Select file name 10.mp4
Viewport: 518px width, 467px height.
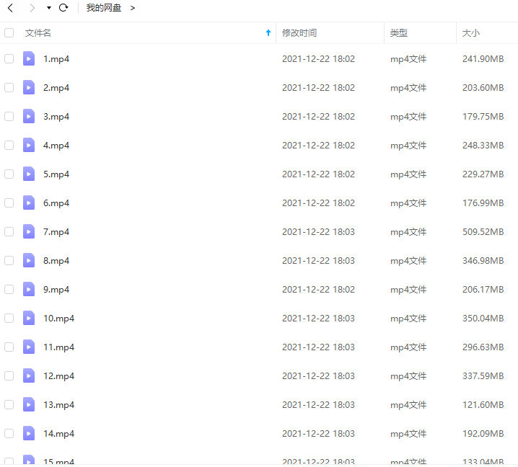59,319
